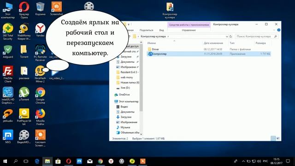Open Загрузки in the quick access list
The width and height of the screenshot is (295, 166).
(126, 57)
